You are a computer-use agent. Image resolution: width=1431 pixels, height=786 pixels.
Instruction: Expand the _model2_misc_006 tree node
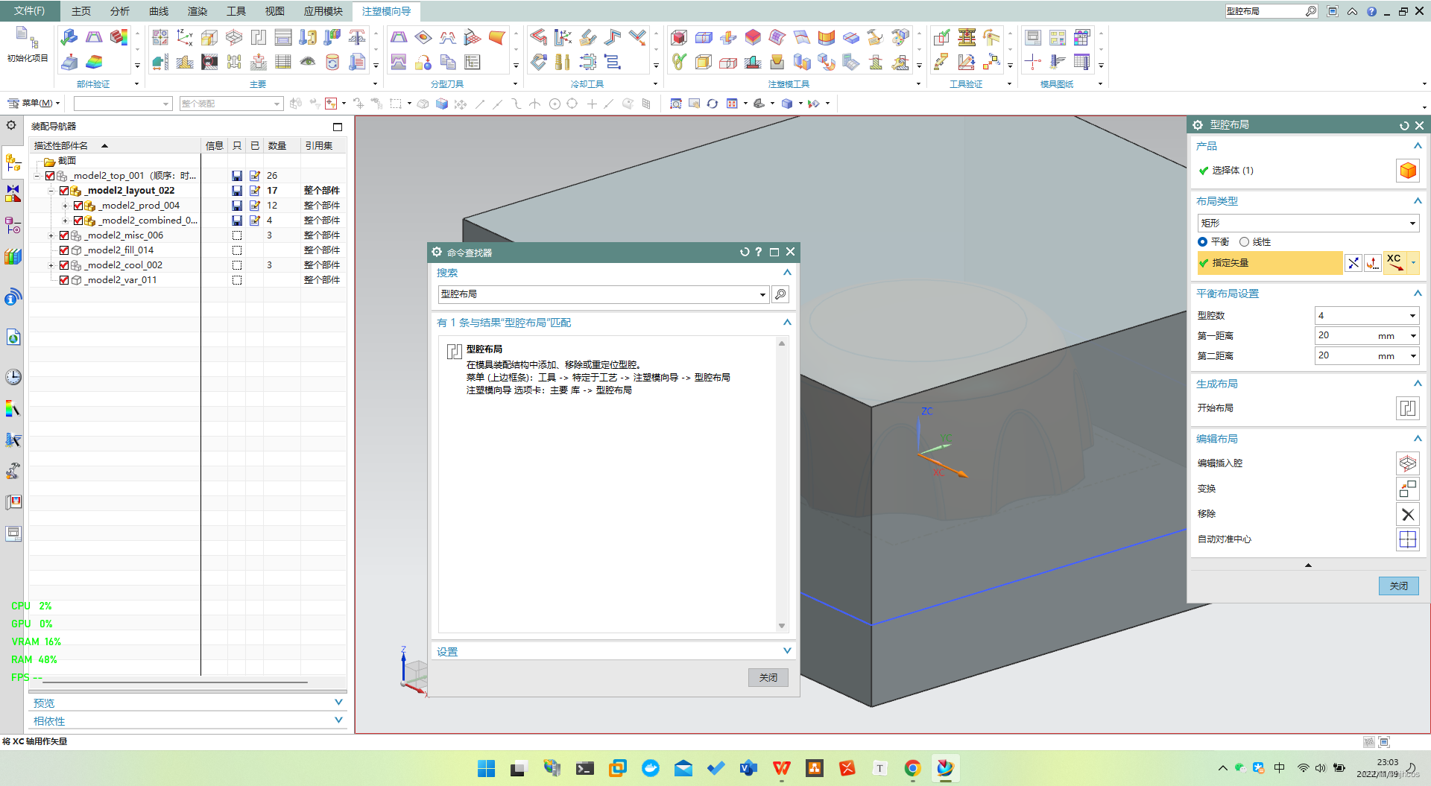click(x=51, y=235)
